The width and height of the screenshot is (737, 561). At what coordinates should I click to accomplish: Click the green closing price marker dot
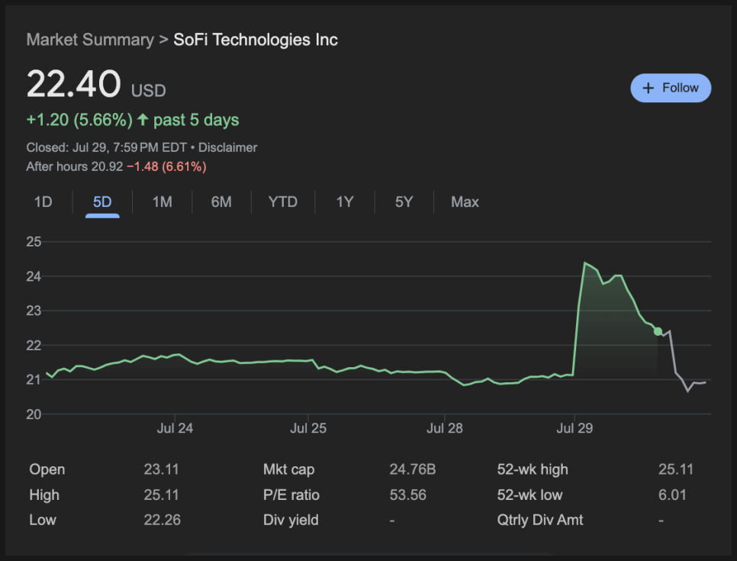(x=658, y=331)
